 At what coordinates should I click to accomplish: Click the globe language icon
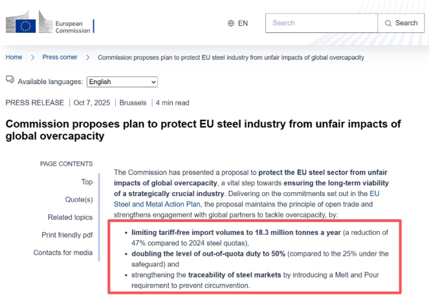(x=231, y=23)
